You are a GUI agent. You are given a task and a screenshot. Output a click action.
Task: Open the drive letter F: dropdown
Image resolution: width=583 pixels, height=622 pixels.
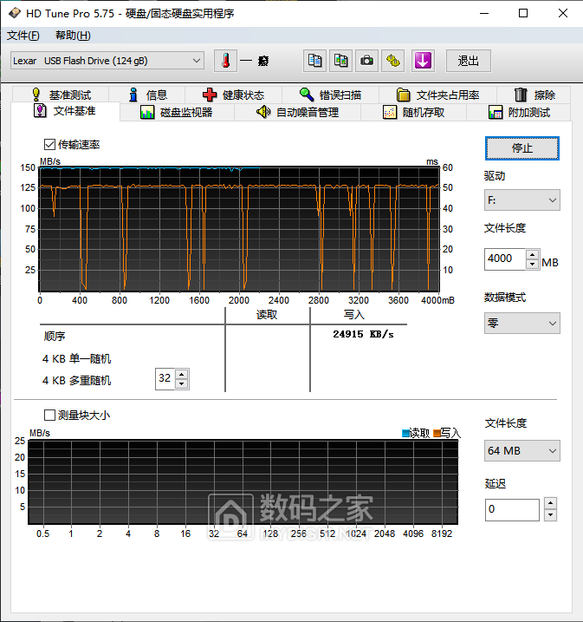tap(521, 200)
